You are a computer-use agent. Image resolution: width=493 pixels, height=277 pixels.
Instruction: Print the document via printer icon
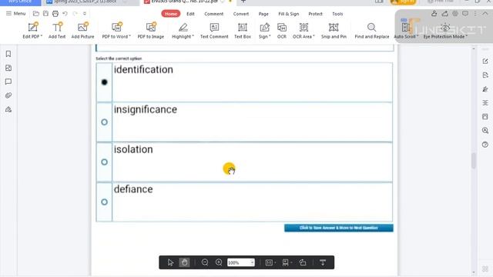click(x=55, y=14)
